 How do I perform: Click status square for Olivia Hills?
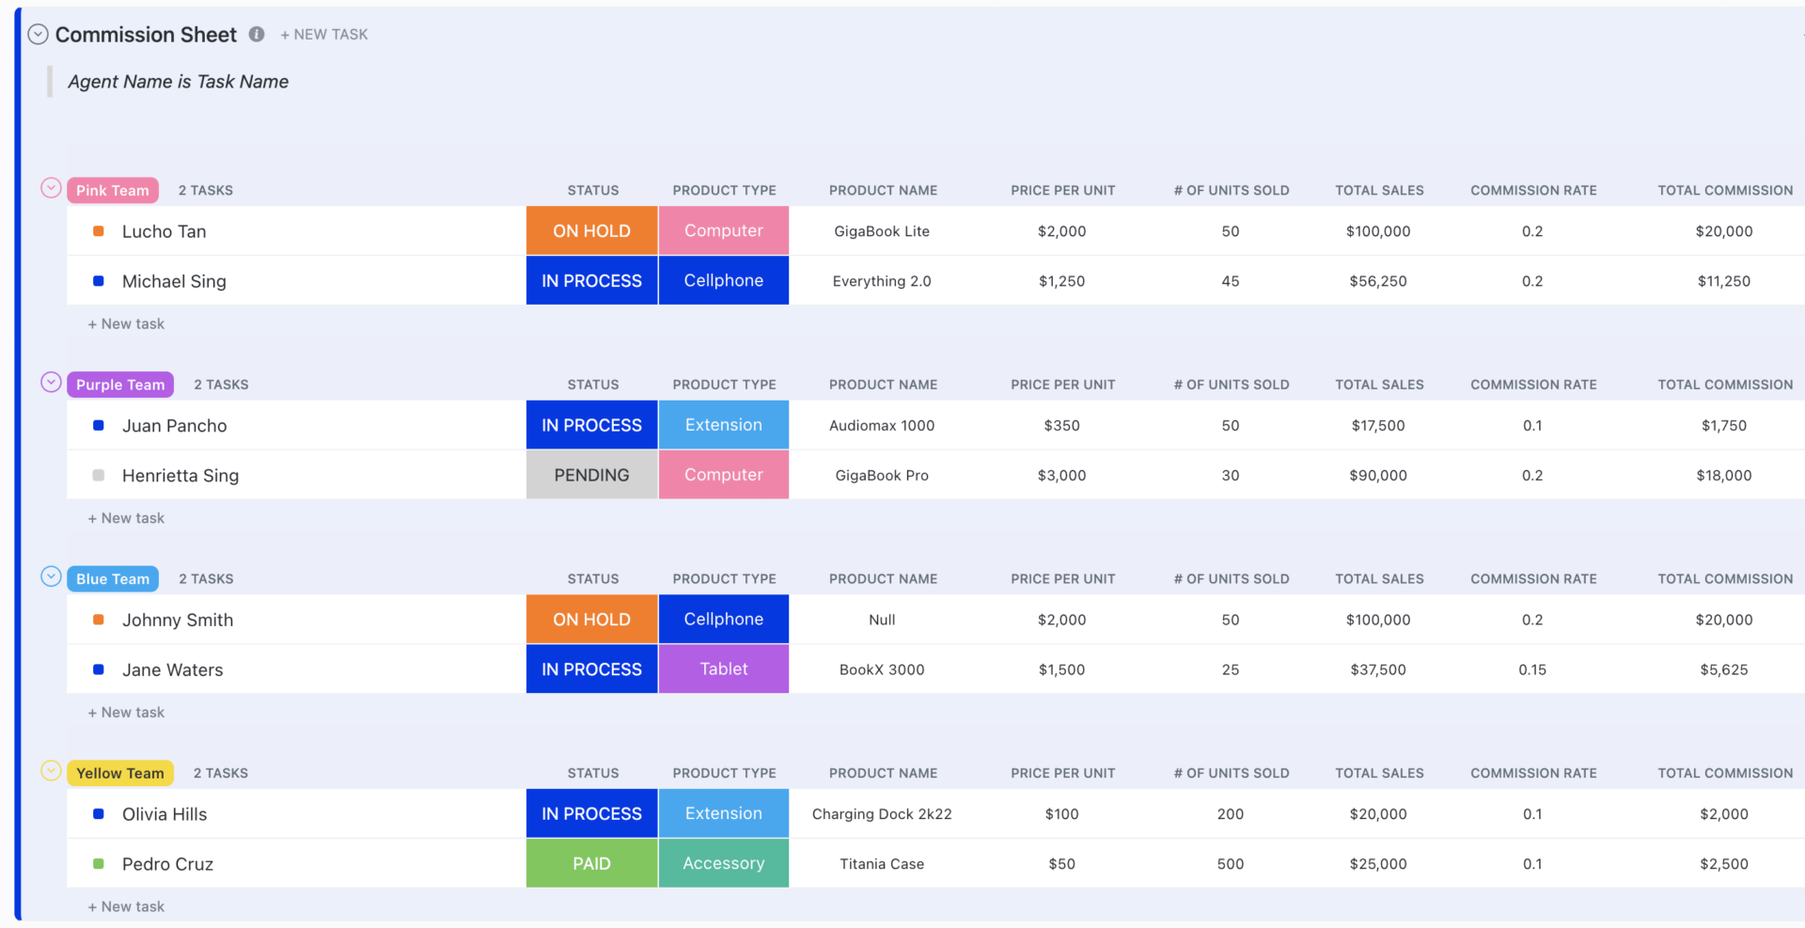99,814
